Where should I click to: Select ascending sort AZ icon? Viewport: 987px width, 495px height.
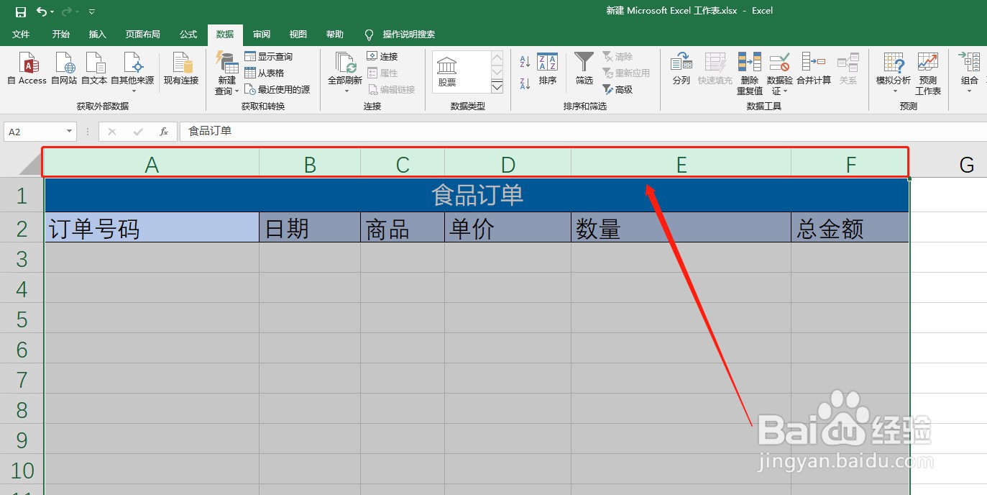pyautogui.click(x=524, y=60)
